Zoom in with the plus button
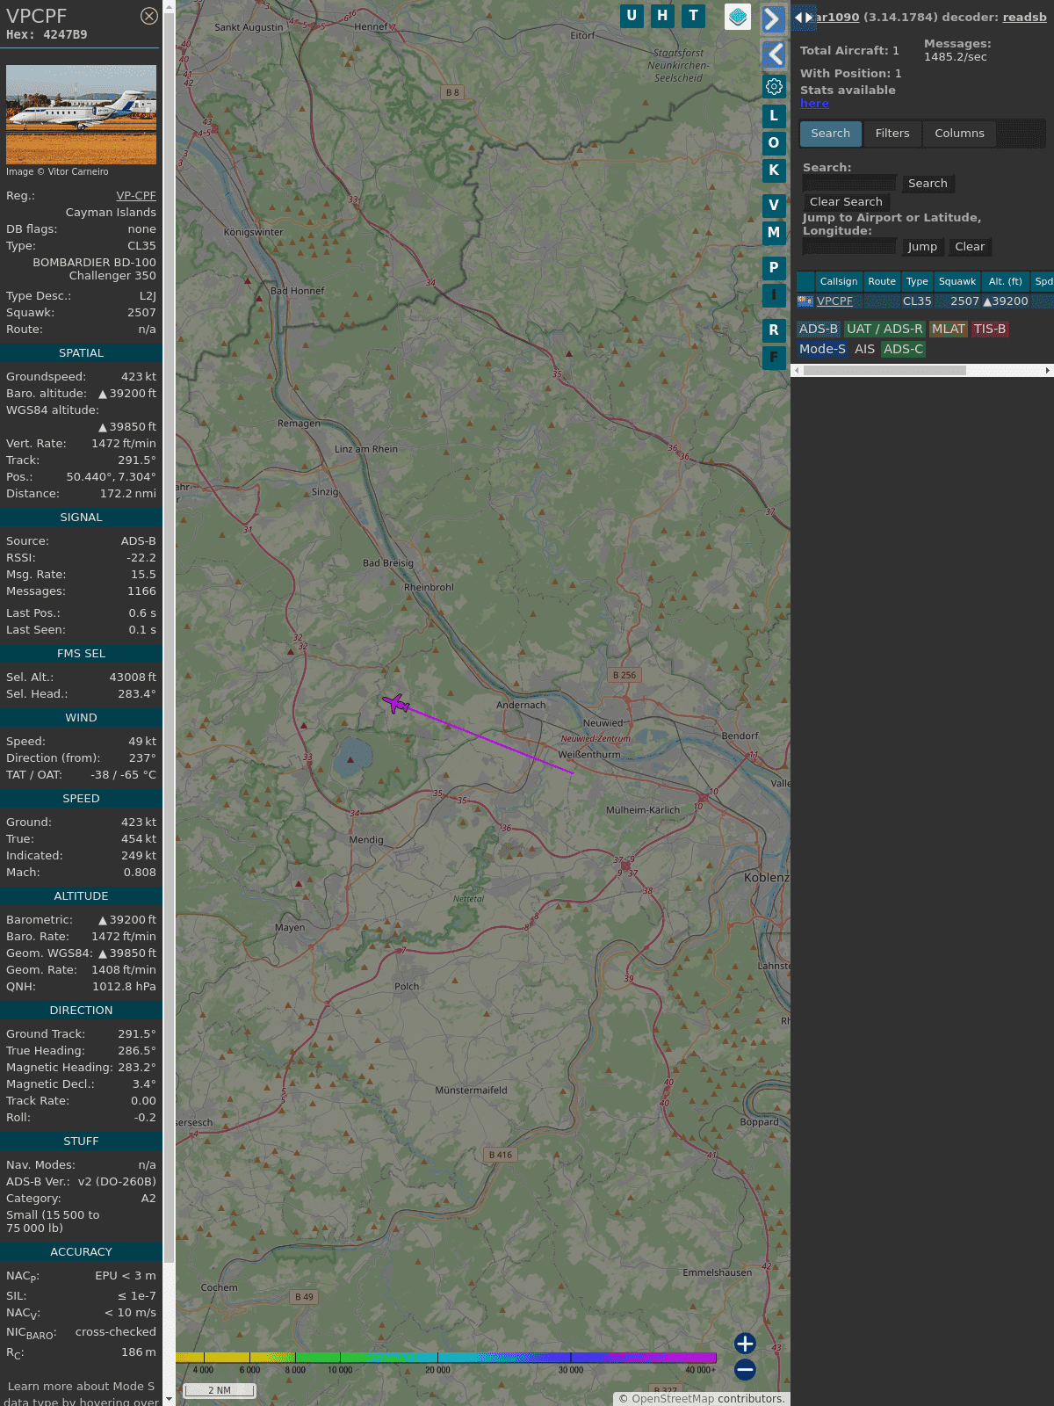 pyautogui.click(x=745, y=1343)
